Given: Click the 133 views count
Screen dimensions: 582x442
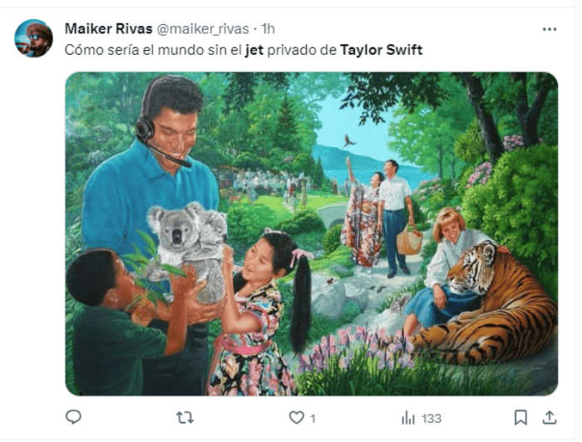Looking at the screenshot, I should pos(431,418).
